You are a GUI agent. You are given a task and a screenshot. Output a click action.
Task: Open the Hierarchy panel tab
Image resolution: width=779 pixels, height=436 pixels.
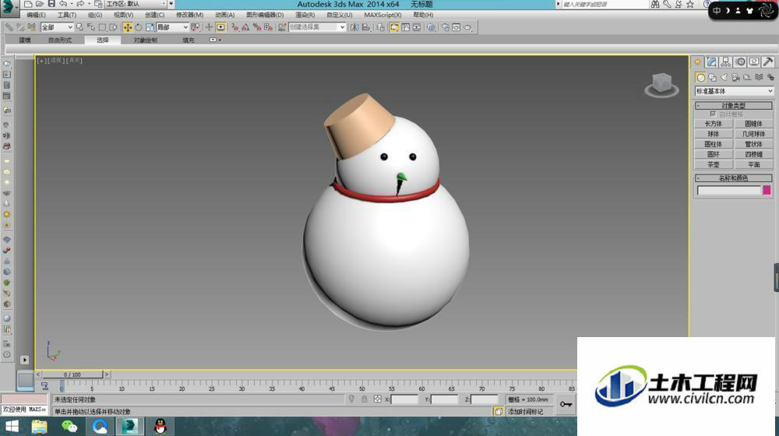726,62
